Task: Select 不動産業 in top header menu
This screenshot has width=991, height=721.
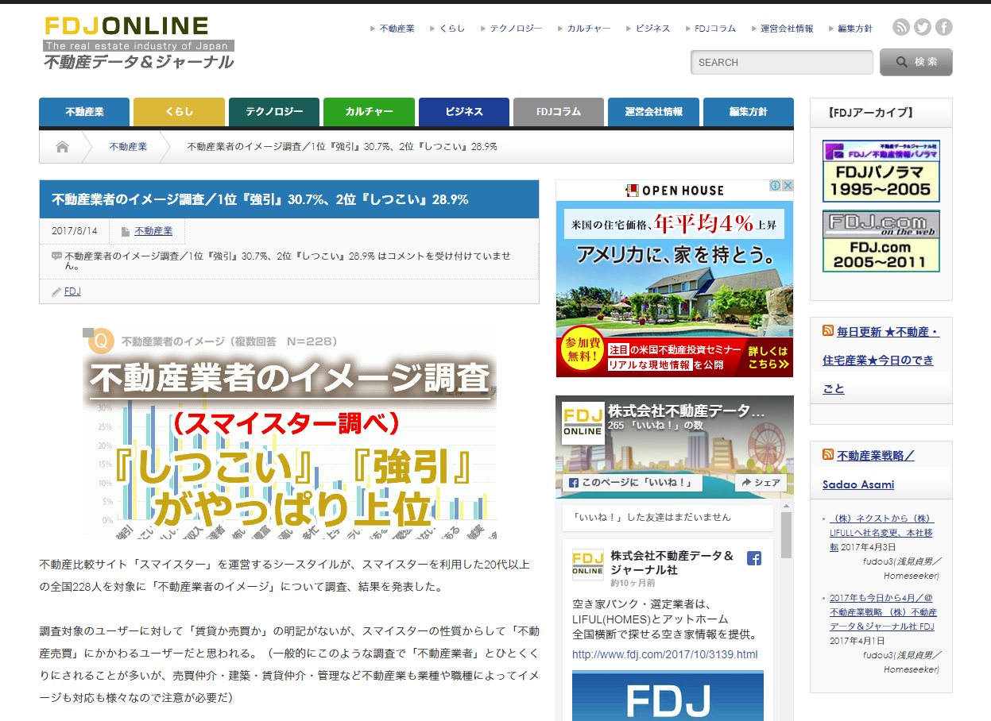Action: tap(397, 29)
